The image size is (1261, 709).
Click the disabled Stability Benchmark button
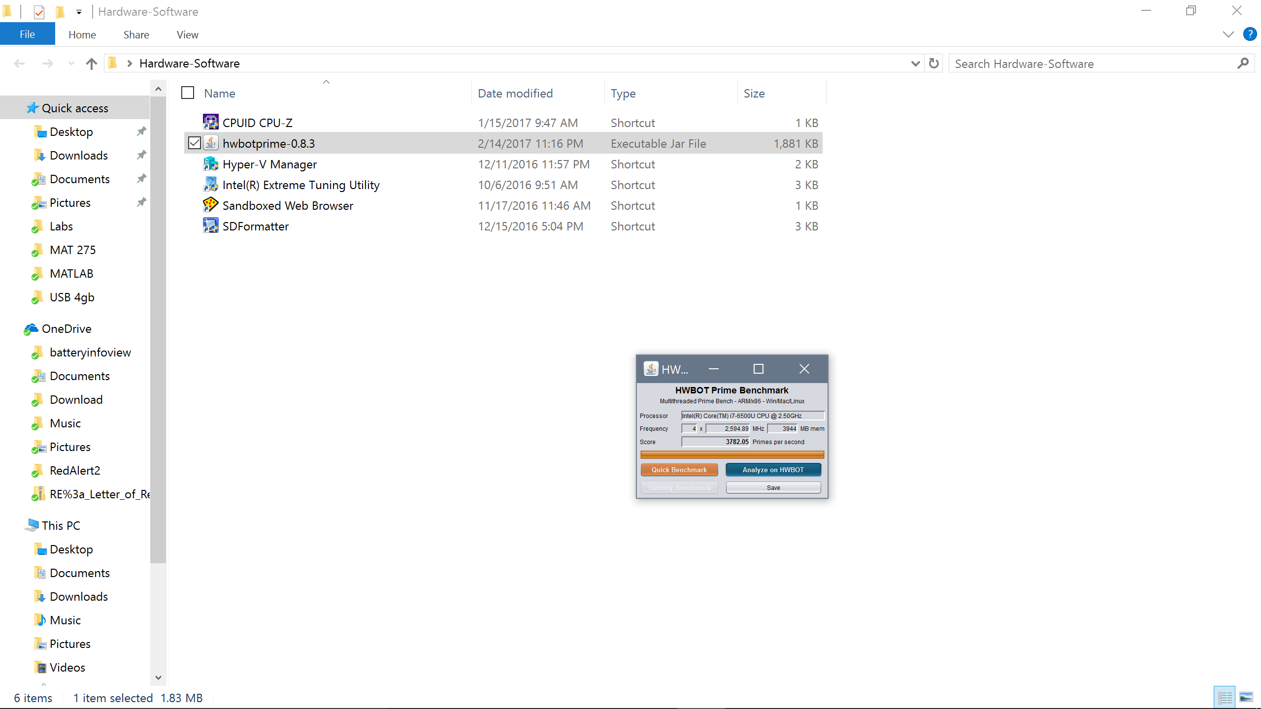[x=679, y=487]
